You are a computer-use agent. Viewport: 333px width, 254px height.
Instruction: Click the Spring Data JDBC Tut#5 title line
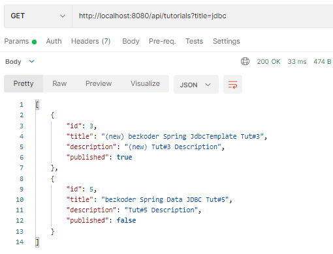pos(150,199)
